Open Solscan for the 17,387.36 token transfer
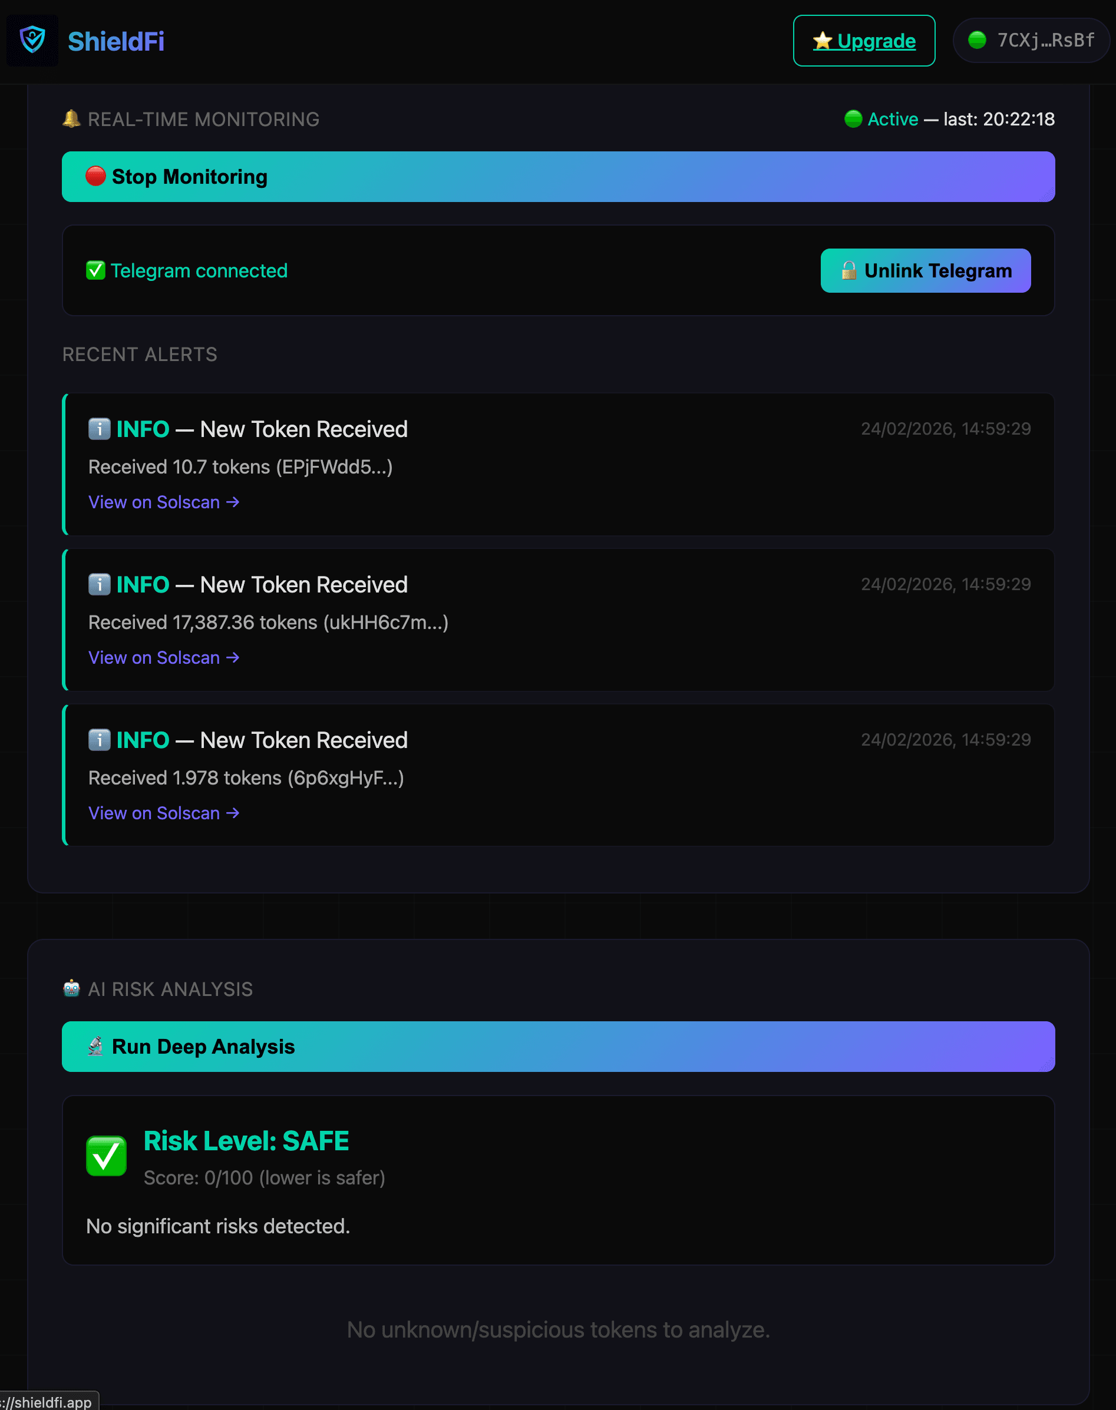1116x1410 pixels. point(163,657)
